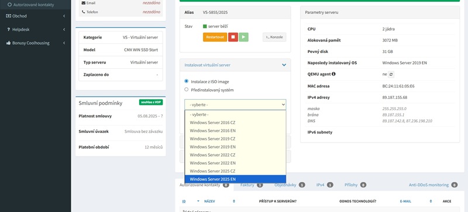Open Bonusy Coolhousing sidebar item
Screen dimensions: 468x212
tap(35, 43)
